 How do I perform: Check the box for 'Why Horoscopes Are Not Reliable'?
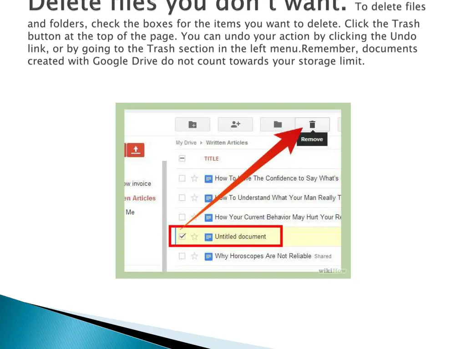182,256
